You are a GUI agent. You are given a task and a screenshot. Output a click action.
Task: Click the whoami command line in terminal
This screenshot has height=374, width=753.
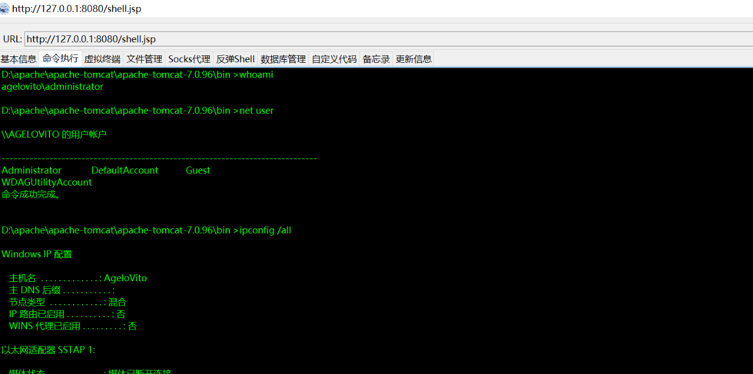click(138, 75)
